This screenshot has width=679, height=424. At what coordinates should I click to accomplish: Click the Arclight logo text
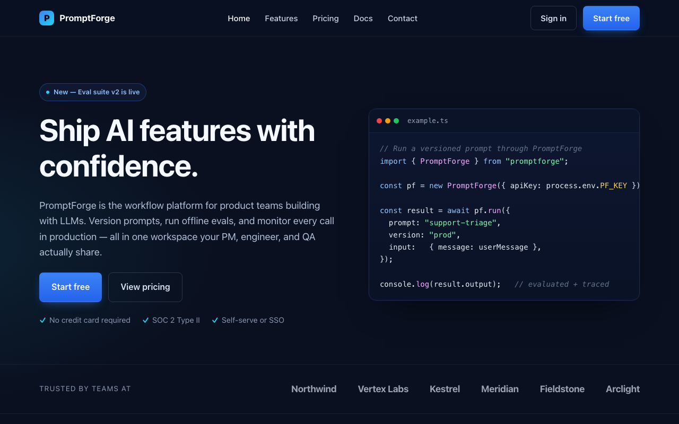click(x=623, y=389)
